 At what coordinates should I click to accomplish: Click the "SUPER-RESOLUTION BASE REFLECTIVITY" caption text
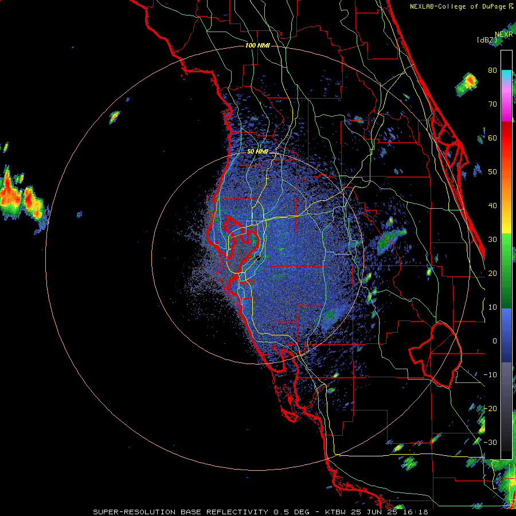point(181,512)
